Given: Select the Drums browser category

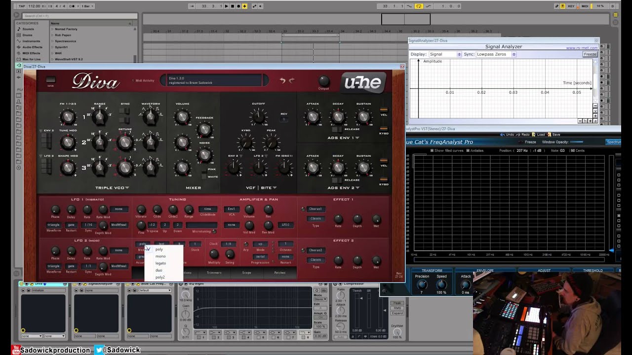Looking at the screenshot, I should [x=27, y=35].
